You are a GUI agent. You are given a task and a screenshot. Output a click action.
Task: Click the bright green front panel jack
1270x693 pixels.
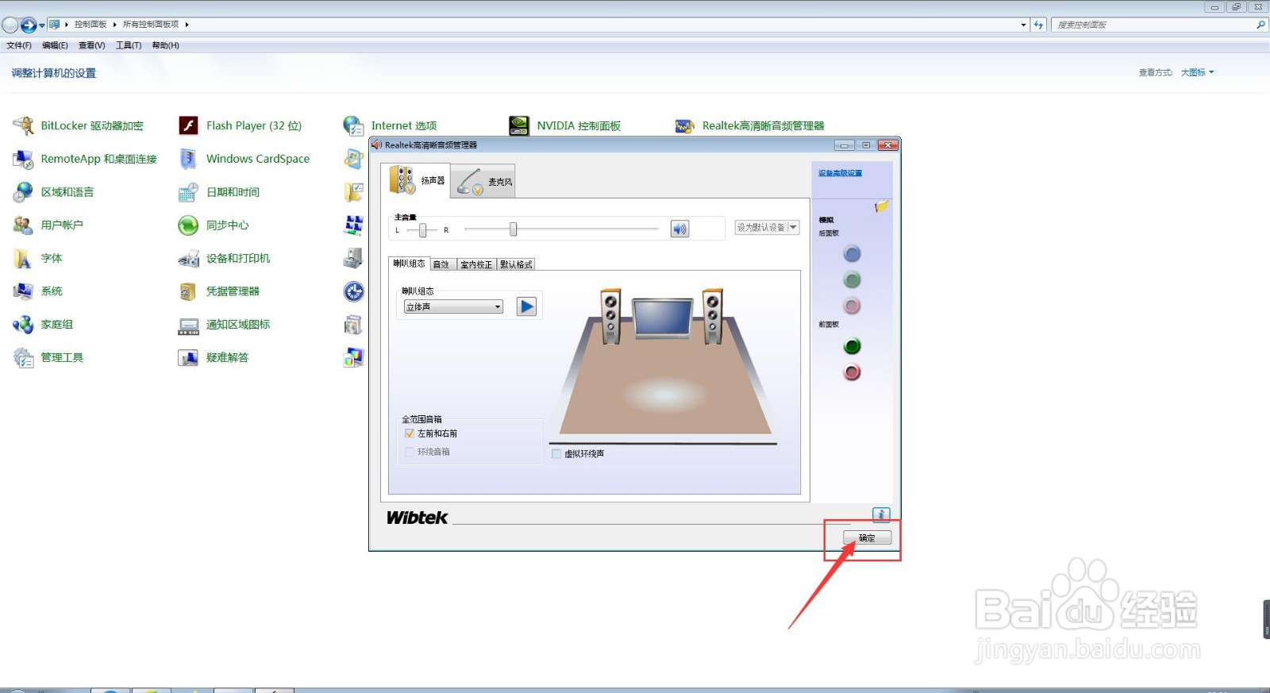[x=852, y=346]
